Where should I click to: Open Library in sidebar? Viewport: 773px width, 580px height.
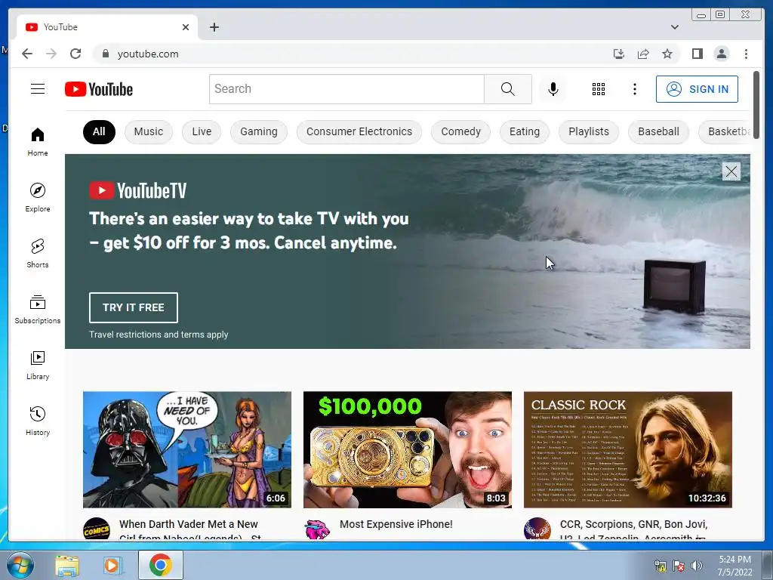pyautogui.click(x=38, y=365)
